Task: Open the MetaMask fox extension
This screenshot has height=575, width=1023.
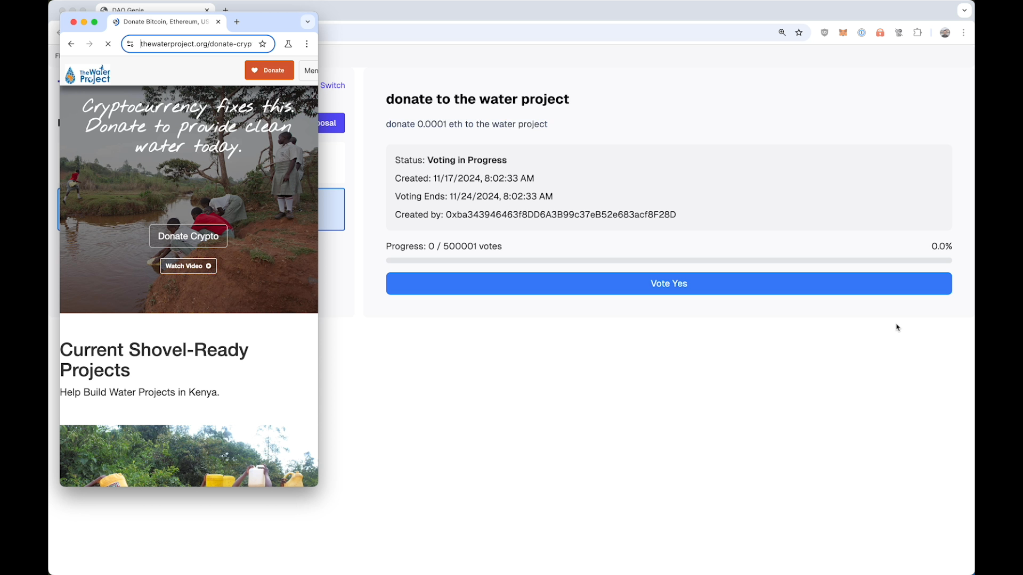Action: coord(843,32)
